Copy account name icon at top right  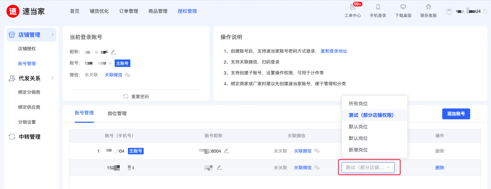pos(485,12)
